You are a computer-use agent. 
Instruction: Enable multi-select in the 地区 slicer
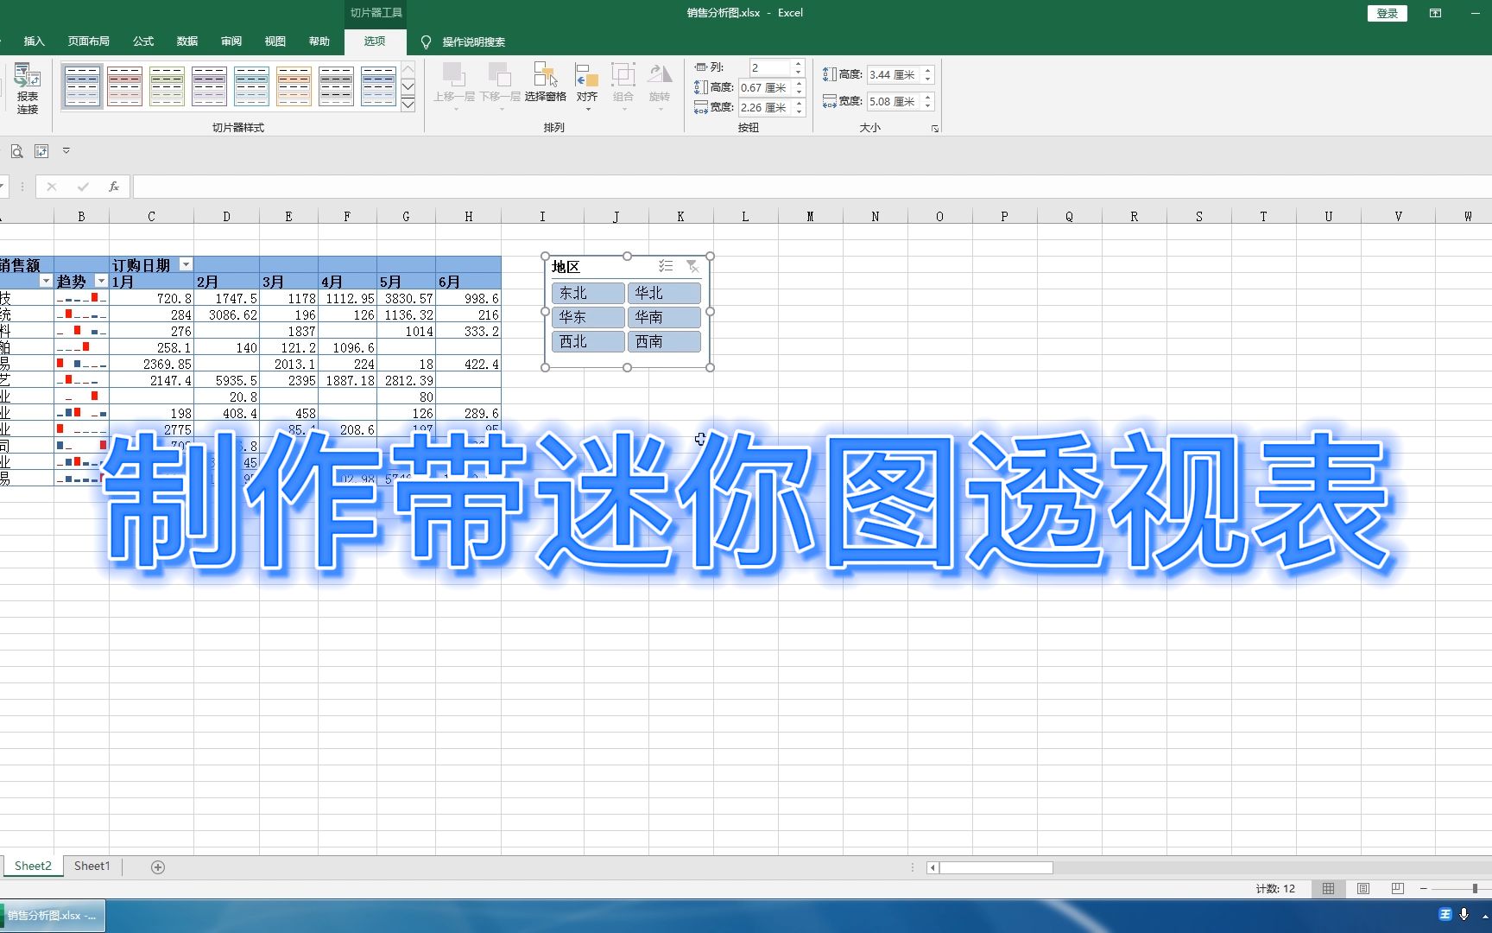(665, 266)
